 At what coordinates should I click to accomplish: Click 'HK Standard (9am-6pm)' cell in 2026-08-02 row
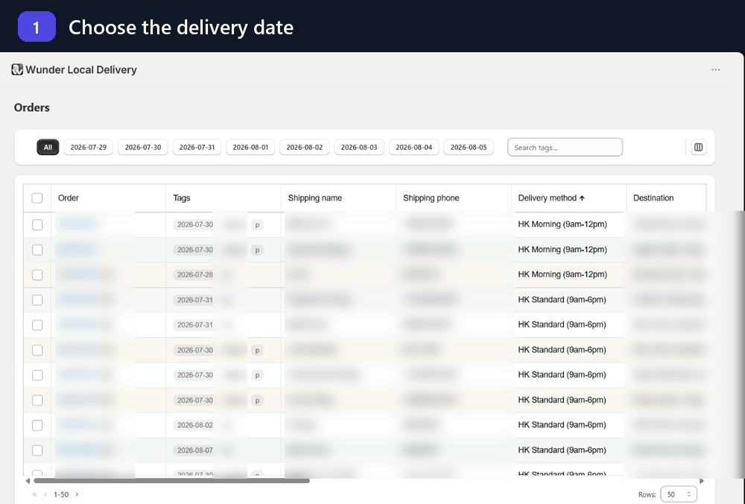click(562, 425)
